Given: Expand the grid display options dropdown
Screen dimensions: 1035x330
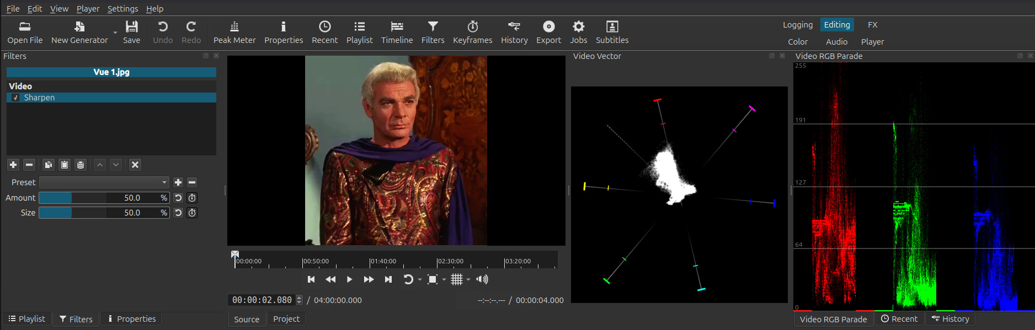Looking at the screenshot, I should [x=468, y=280].
